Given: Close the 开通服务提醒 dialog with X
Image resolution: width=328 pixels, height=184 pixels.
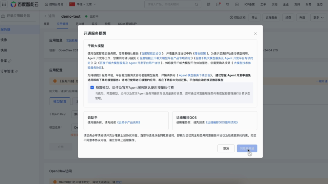Looking at the screenshot, I should pos(255,33).
